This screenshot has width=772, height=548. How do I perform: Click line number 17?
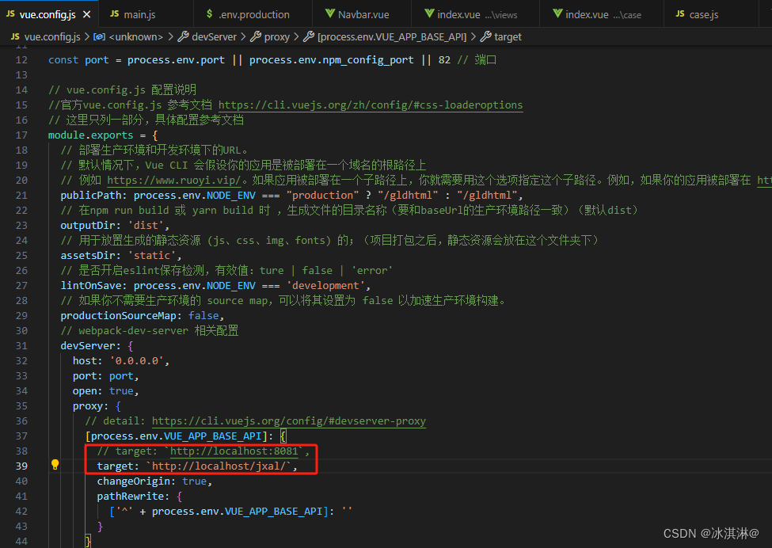coord(21,135)
